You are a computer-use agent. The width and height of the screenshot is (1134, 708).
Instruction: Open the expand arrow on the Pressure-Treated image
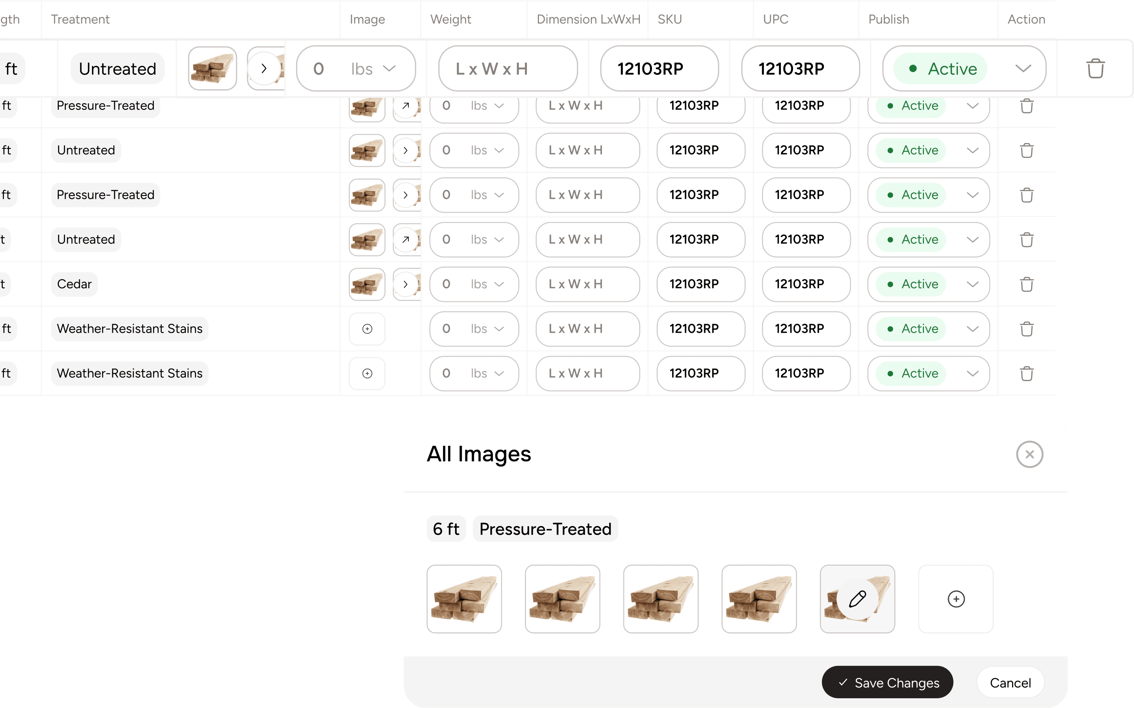tap(405, 105)
